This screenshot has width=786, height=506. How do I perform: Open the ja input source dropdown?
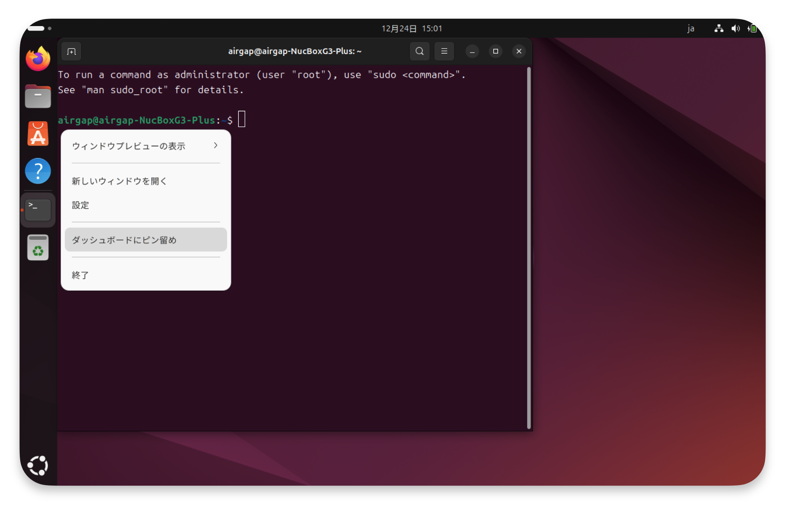(x=691, y=29)
